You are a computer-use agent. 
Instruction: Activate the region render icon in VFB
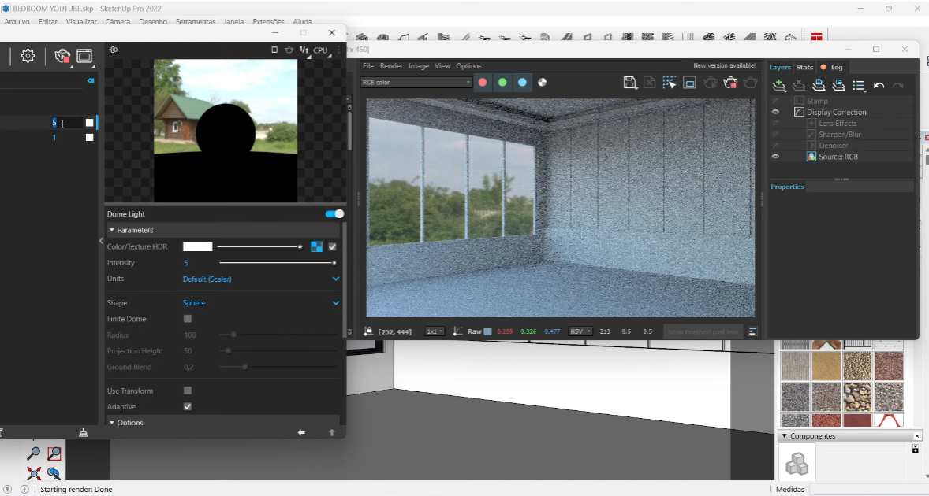click(x=689, y=83)
